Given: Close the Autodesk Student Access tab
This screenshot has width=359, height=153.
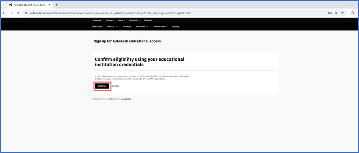Looking at the screenshot, I should pyautogui.click(x=50, y=5).
